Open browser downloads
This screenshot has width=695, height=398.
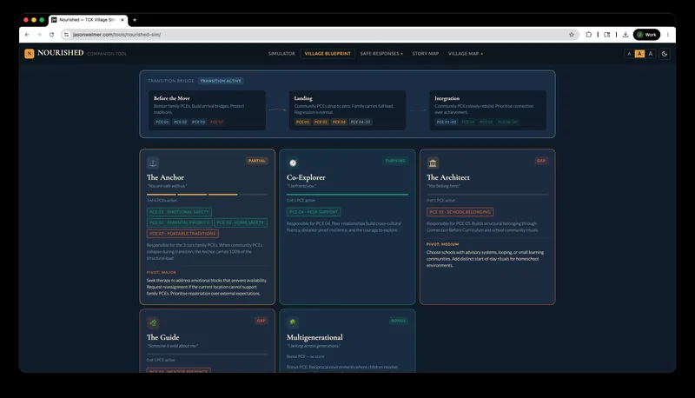click(x=625, y=35)
